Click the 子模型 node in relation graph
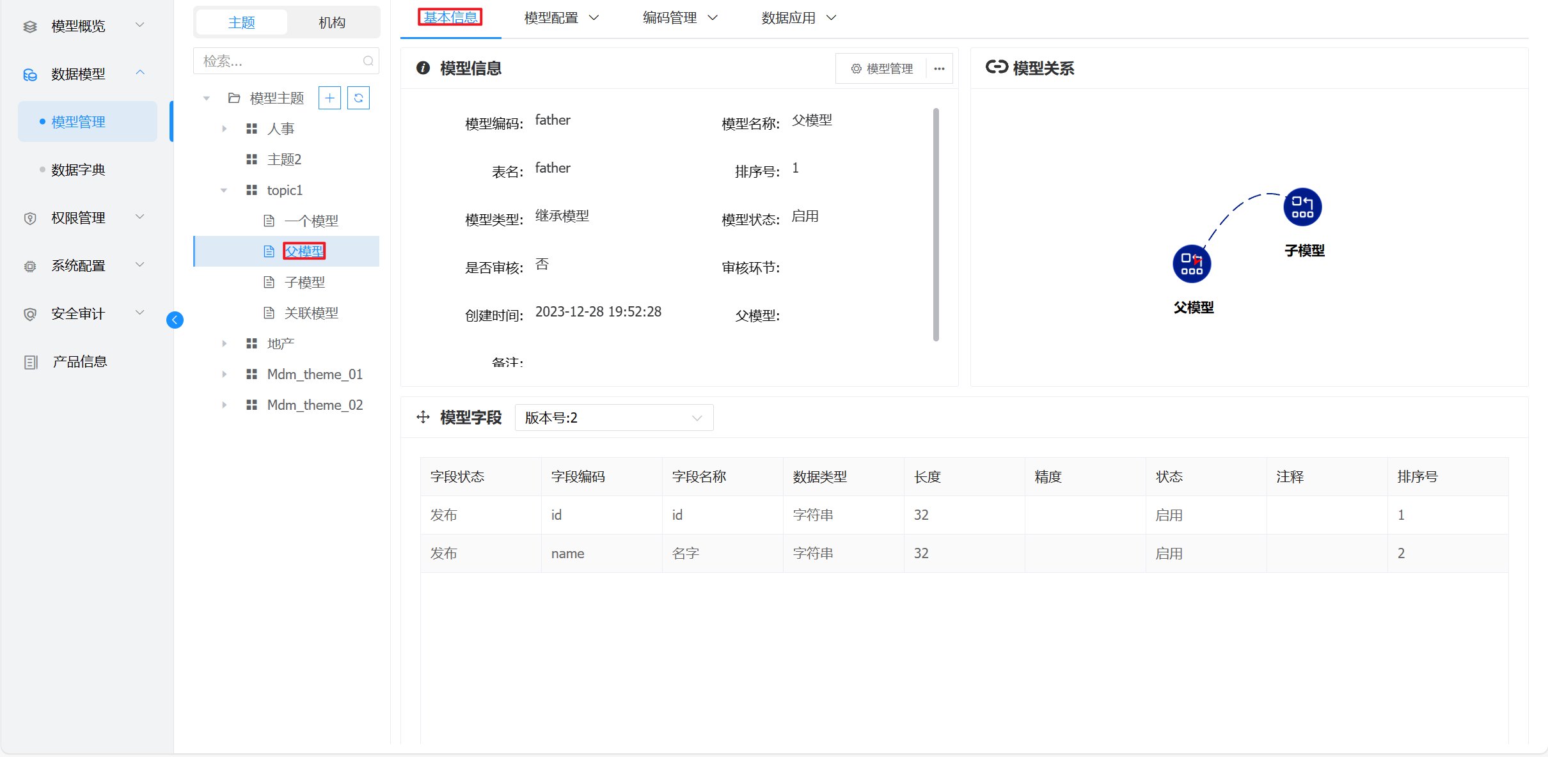The height and width of the screenshot is (757, 1548). point(1302,207)
